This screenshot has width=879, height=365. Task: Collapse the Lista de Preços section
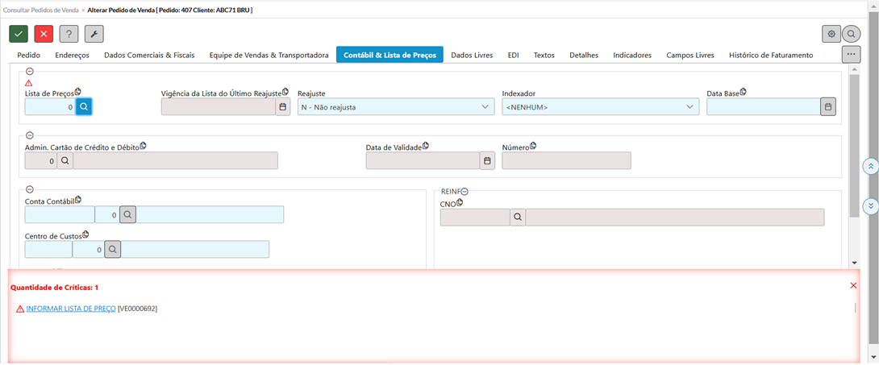(x=29, y=72)
